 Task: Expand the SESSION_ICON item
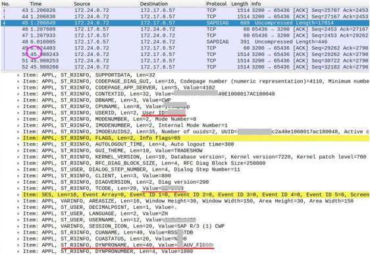coord(18,226)
